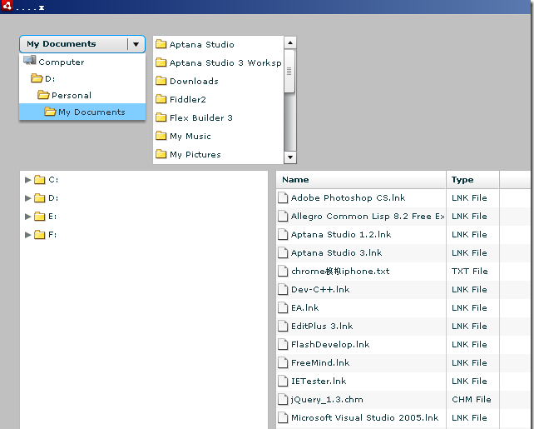
Task: Select the IETester.lnk file
Action: (319, 382)
